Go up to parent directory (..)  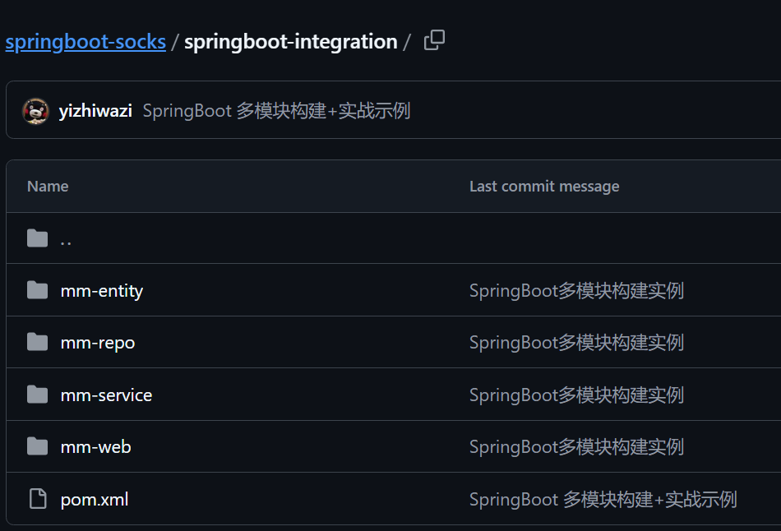click(66, 239)
